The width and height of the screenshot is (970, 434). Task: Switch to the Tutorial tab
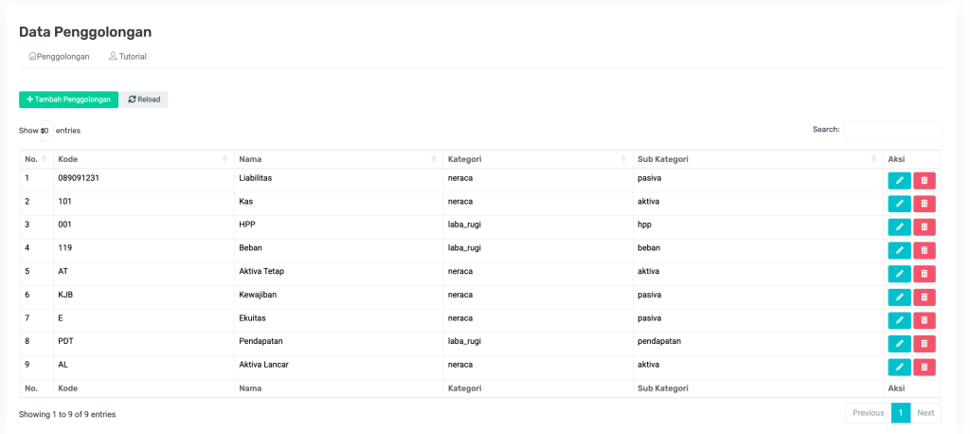(x=128, y=57)
